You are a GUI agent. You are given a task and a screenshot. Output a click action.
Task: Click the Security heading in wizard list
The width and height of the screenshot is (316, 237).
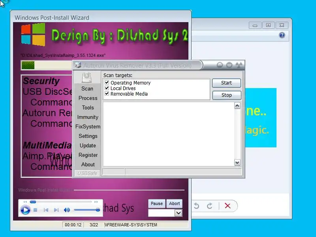click(41, 81)
